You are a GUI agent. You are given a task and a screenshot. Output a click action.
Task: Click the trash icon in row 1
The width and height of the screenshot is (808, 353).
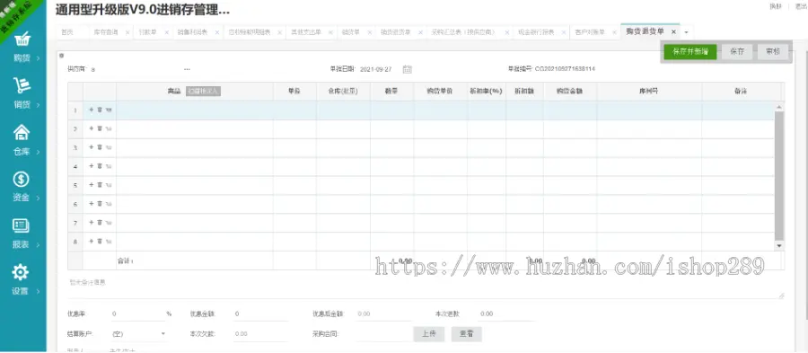point(100,110)
